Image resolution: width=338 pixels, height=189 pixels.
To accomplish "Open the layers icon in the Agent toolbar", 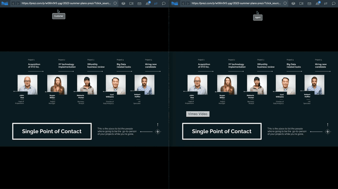I will (293, 3).
